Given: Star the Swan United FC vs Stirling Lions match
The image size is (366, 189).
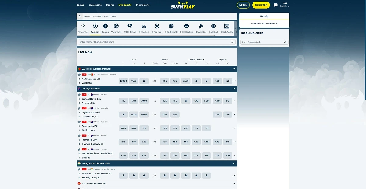Looking at the screenshot, I should (x=79, y=122).
